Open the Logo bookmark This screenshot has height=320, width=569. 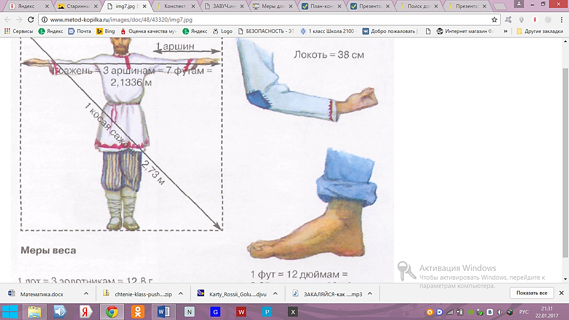click(x=223, y=31)
